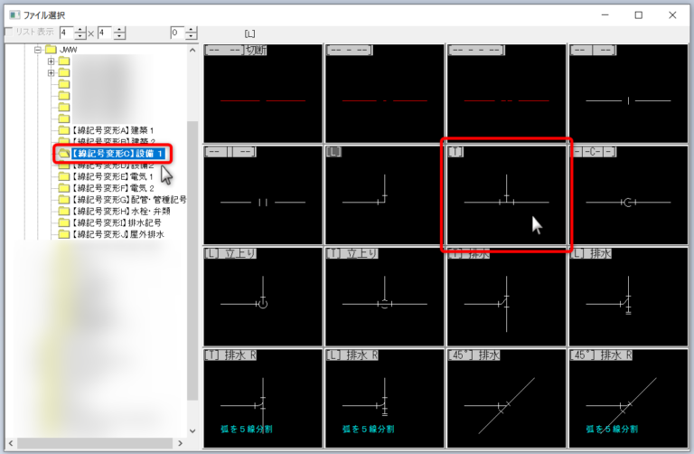
Task: Click folder icon of 【線記号変形E】電気 1
Action: point(64,176)
